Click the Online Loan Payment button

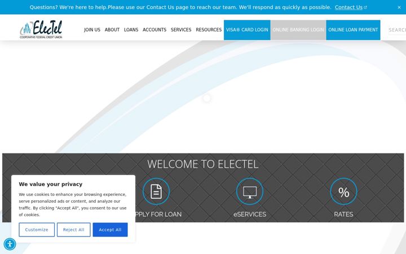(x=353, y=30)
